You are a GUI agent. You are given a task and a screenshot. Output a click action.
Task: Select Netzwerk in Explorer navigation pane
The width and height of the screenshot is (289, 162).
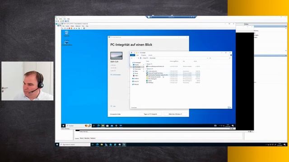[x=136, y=84]
